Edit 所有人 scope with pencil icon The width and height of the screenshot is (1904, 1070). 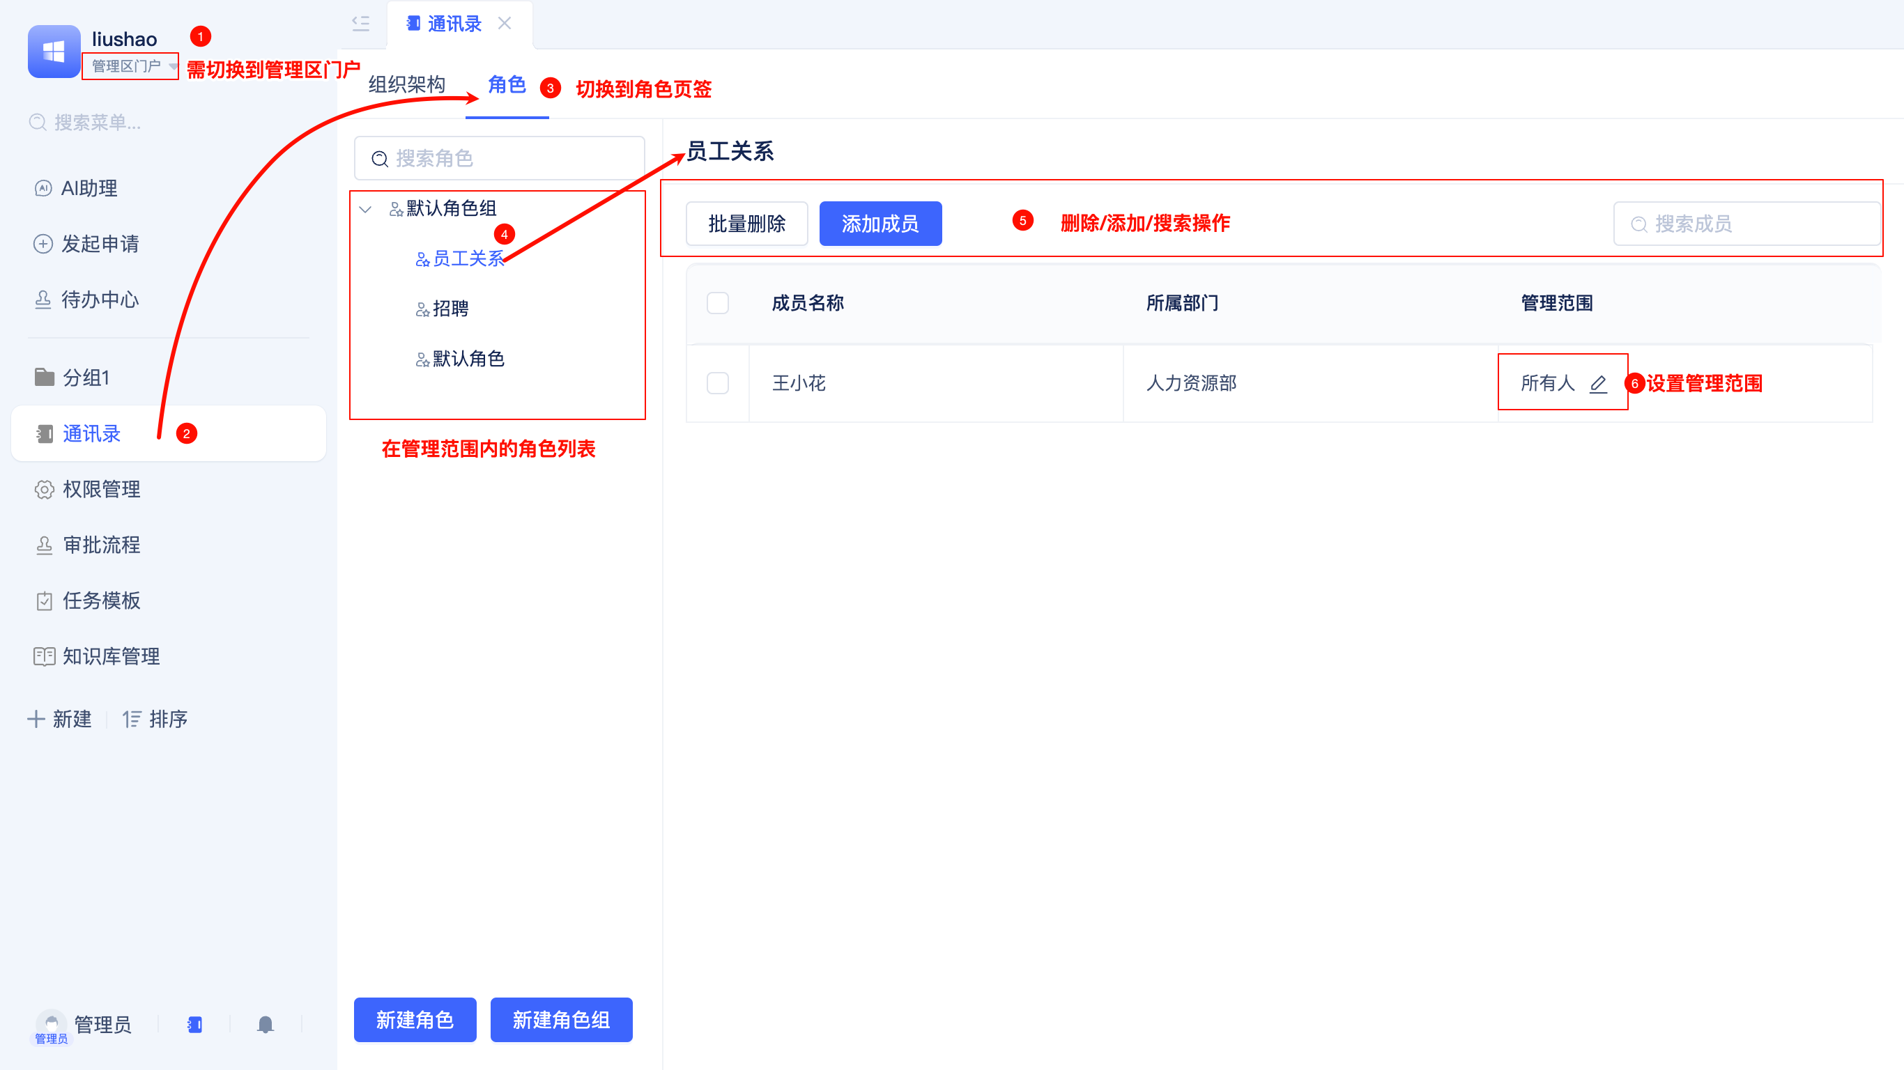pos(1598,384)
